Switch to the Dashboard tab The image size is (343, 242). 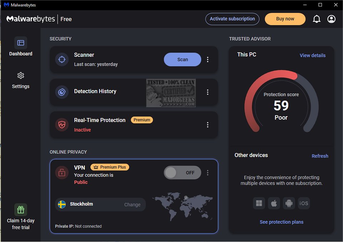21,47
